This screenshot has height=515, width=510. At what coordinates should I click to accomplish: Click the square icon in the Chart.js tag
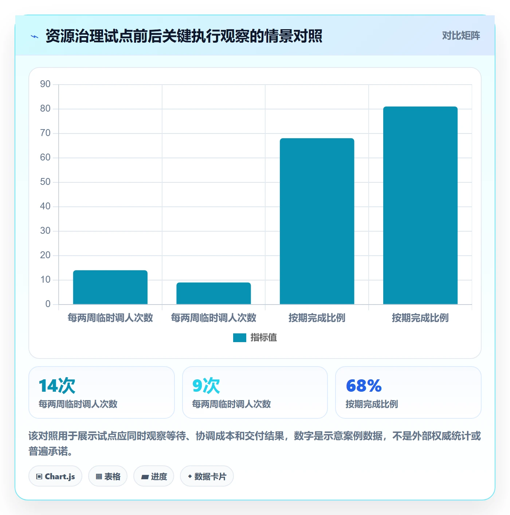coord(39,476)
